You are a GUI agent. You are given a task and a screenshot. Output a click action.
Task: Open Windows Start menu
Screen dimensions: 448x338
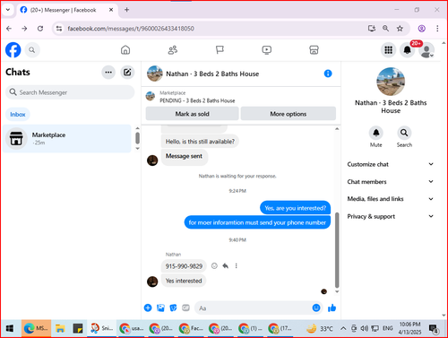10,329
